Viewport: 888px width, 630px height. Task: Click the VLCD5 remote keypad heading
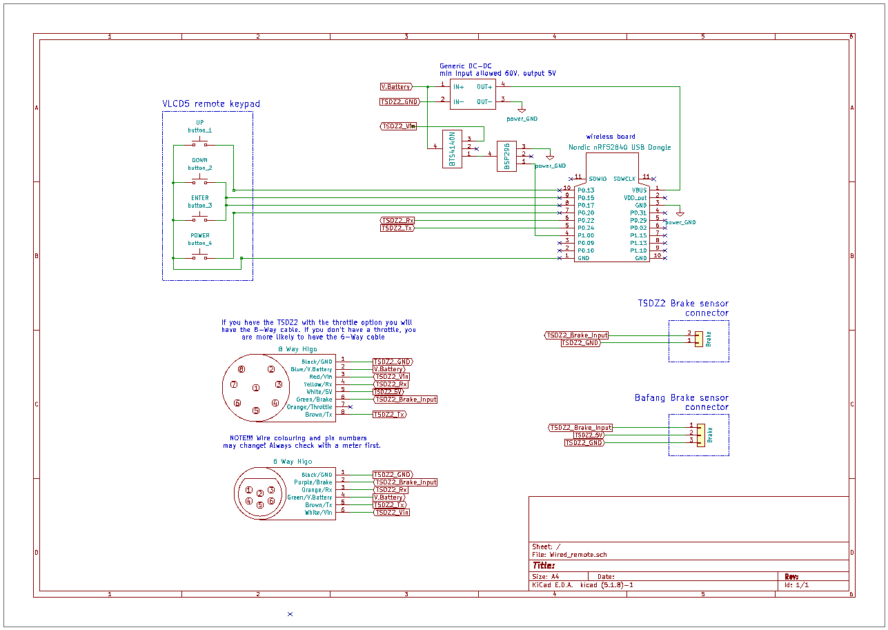(x=211, y=104)
